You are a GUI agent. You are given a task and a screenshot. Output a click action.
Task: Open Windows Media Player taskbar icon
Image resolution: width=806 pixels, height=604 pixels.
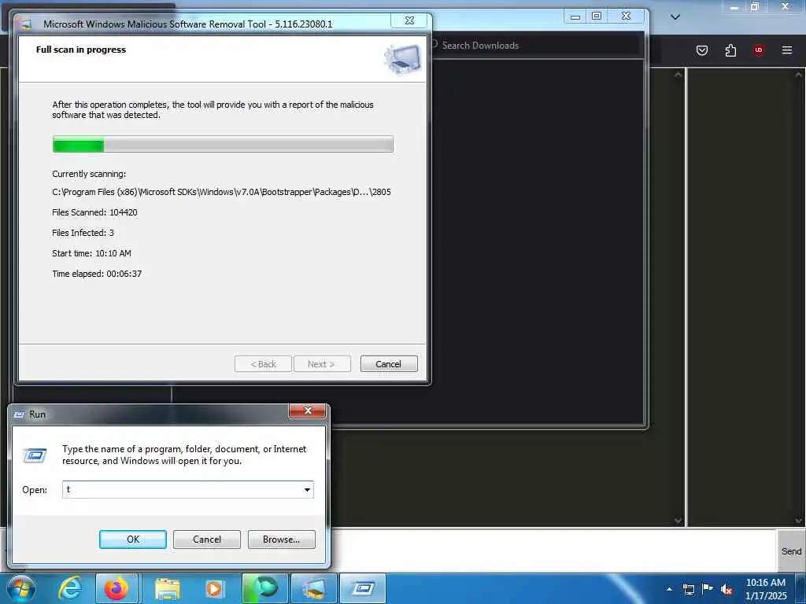pos(214,588)
